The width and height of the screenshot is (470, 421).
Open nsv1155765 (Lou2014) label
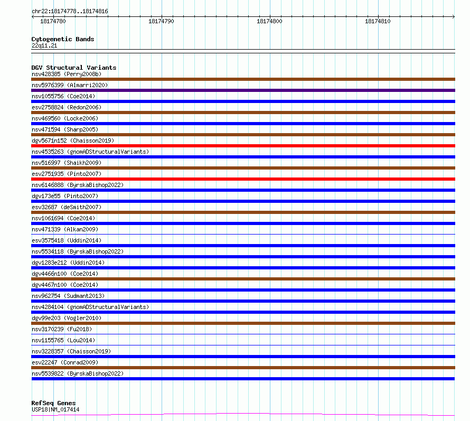click(x=63, y=340)
